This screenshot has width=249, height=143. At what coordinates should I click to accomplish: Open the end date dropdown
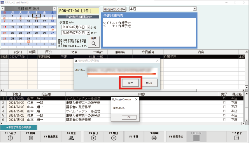tap(88, 33)
